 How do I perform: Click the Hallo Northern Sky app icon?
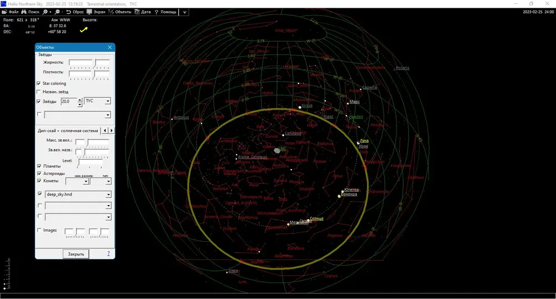click(x=3, y=4)
